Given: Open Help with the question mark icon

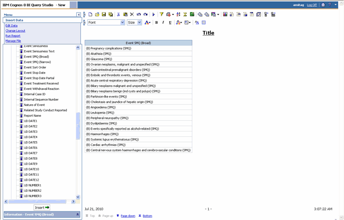Looking at the screenshot, I should click(330, 5).
